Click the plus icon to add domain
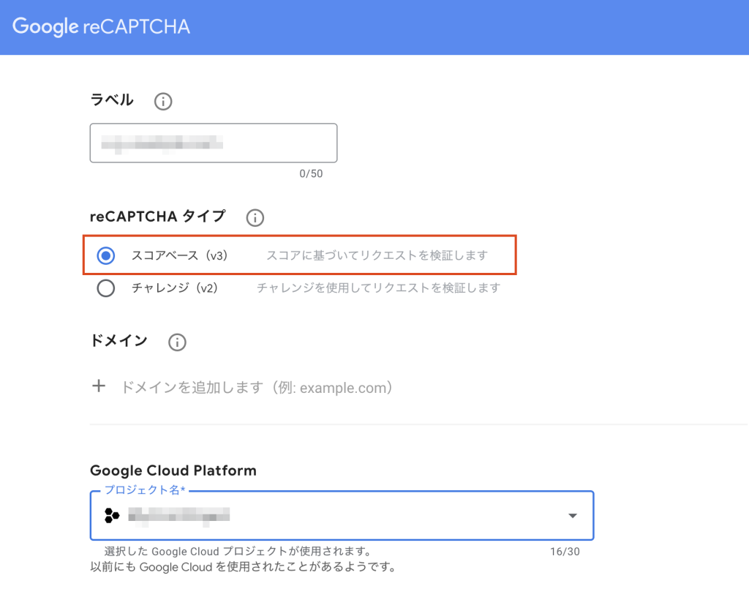 tap(99, 387)
